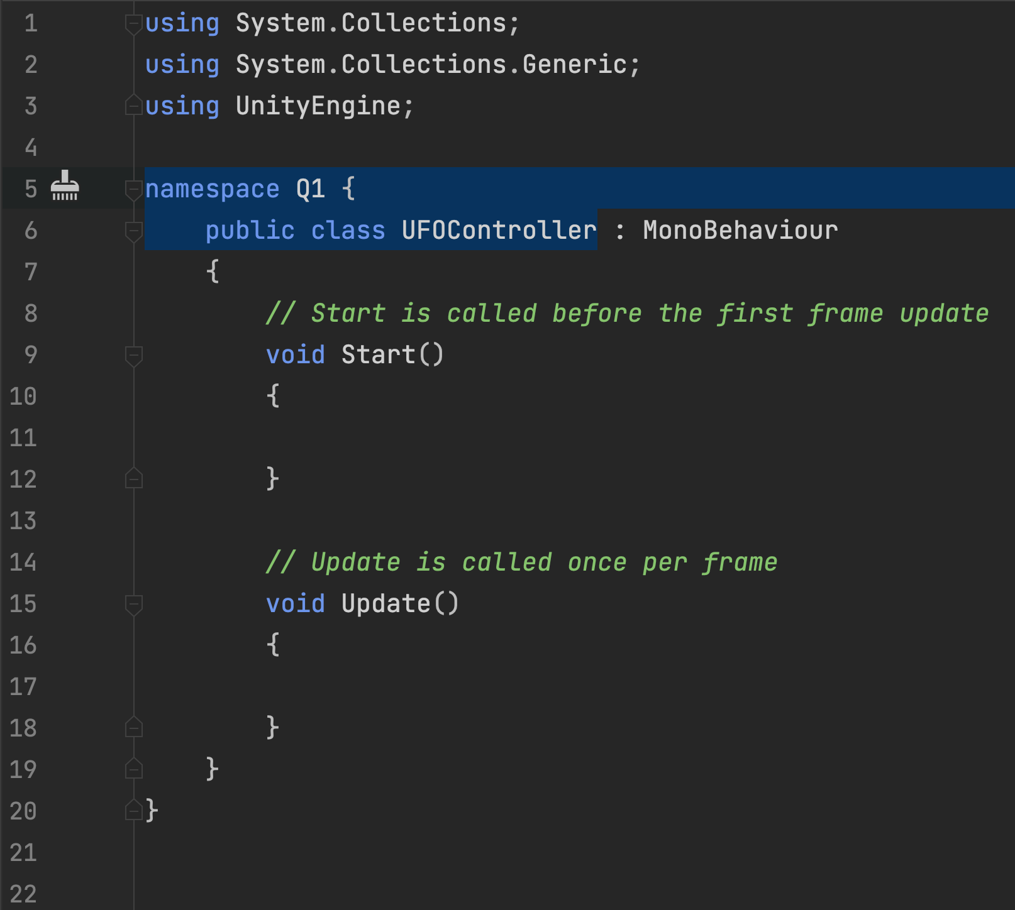Image resolution: width=1015 pixels, height=910 pixels.
Task: Click the MonoBehaviour base class name
Action: (740, 231)
